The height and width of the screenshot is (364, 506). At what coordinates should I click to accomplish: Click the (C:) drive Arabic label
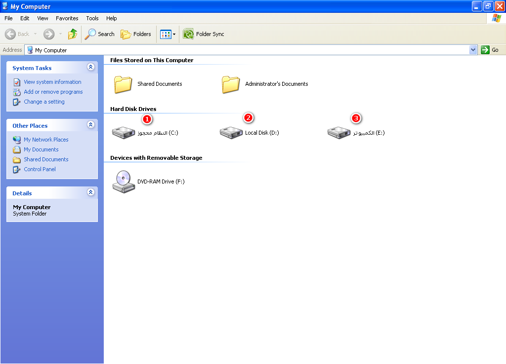point(158,133)
